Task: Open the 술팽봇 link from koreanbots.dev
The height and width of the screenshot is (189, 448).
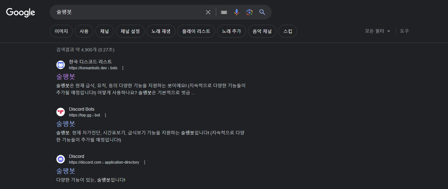Action: click(66, 76)
